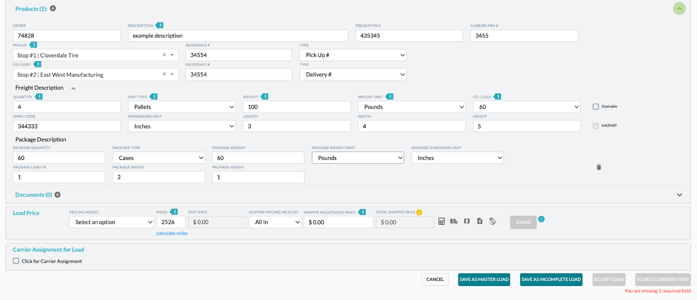697x300 pixels.
Task: Toggle the HAZMAT checkbox
Action: tap(596, 126)
